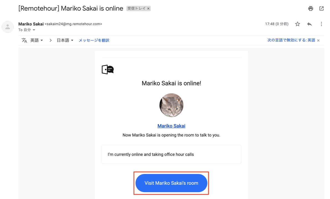Click the arrow between the two language dropdowns
Image resolution: width=330 pixels, height=199 pixels.
[x=51, y=40]
